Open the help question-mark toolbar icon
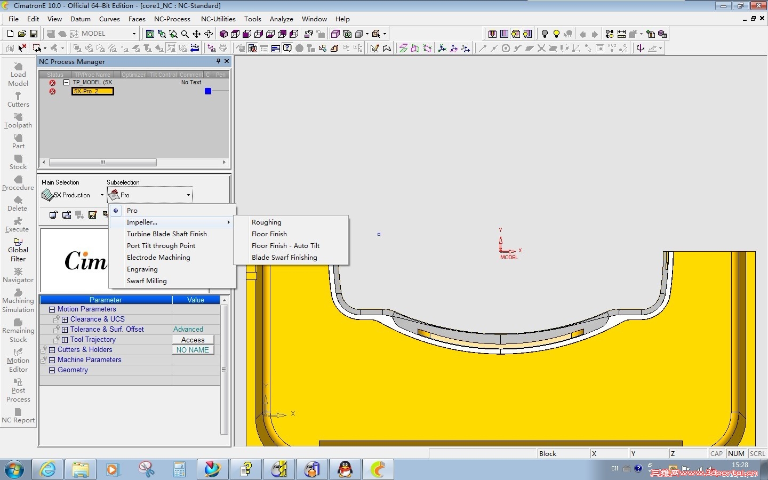The height and width of the screenshot is (480, 768). (287, 48)
